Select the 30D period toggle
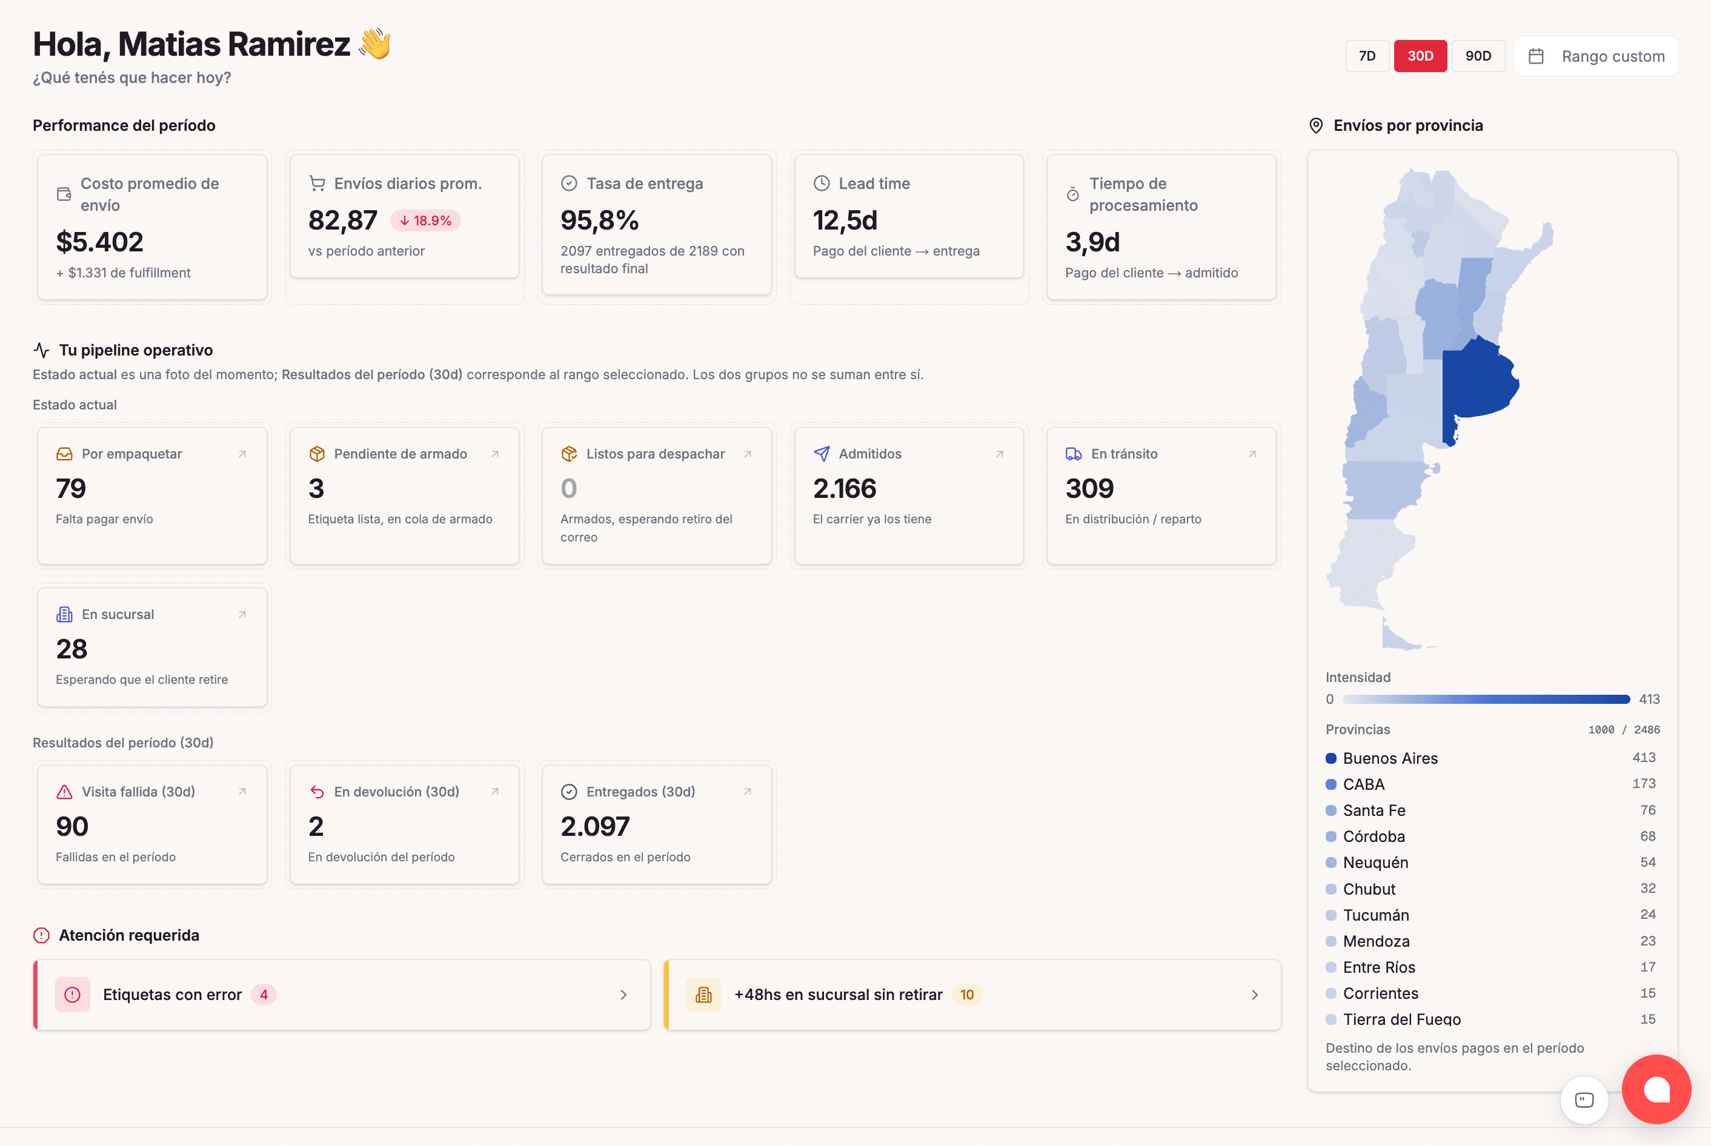 click(1420, 56)
